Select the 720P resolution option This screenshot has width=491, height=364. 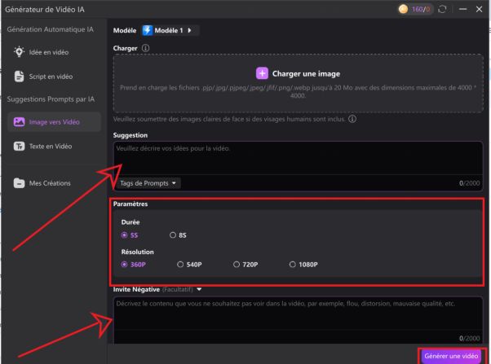tap(237, 264)
